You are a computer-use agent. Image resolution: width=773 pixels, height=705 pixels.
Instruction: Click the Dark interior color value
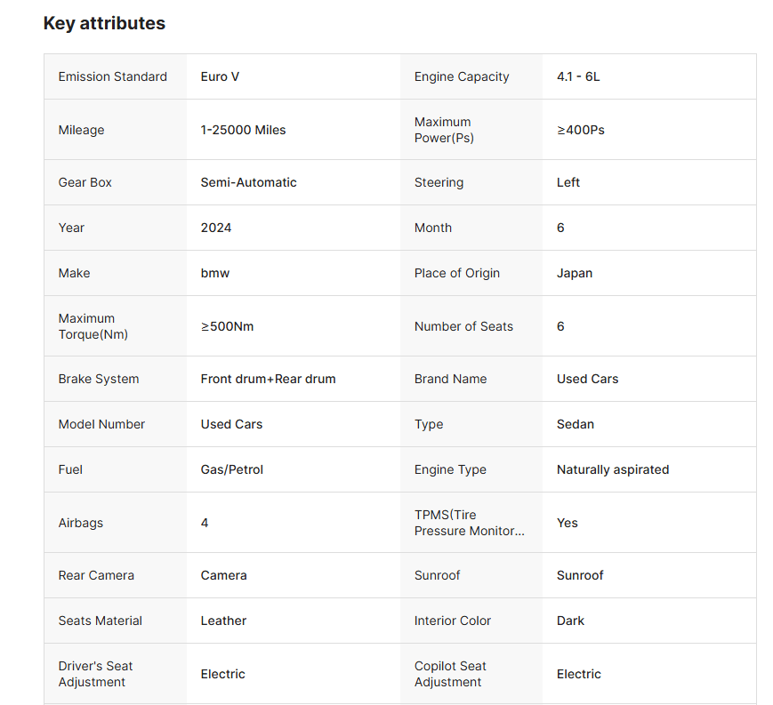570,621
